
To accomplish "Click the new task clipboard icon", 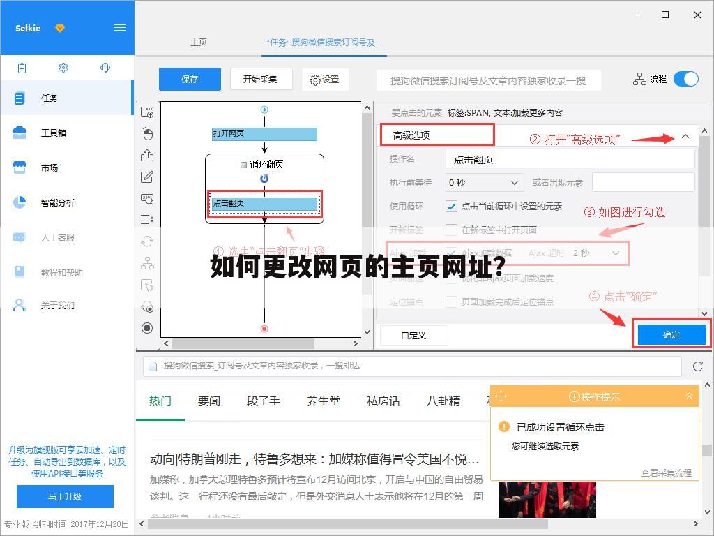I will [x=22, y=68].
